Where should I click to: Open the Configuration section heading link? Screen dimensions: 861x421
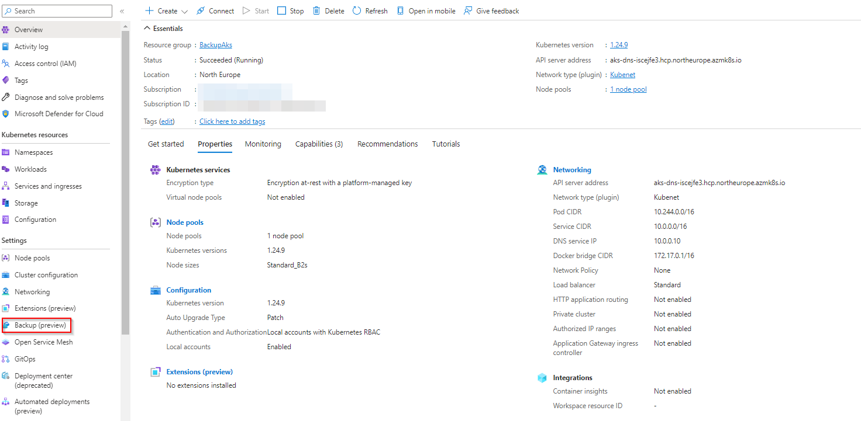(188, 290)
